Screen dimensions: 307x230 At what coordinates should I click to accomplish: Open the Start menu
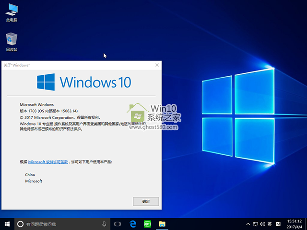pos(7,224)
